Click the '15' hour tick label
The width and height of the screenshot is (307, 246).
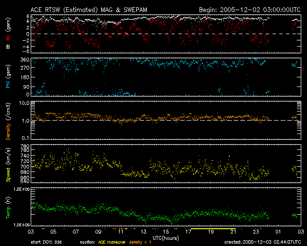pos(166,232)
